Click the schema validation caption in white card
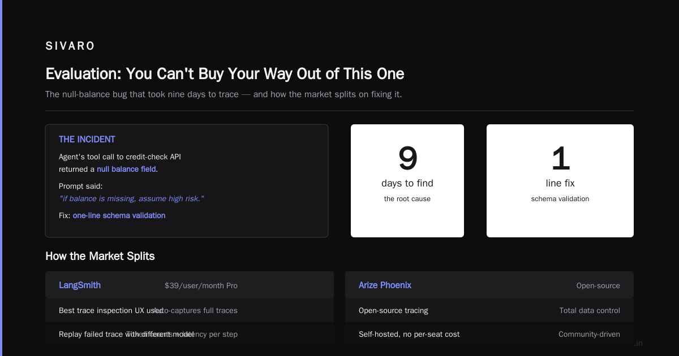Image resolution: width=679 pixels, height=356 pixels. (560, 199)
